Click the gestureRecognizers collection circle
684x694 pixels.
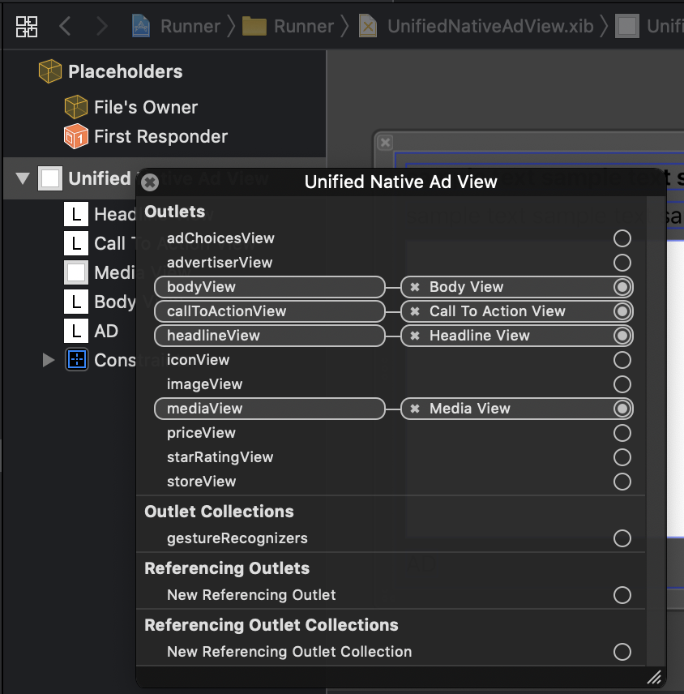click(622, 538)
